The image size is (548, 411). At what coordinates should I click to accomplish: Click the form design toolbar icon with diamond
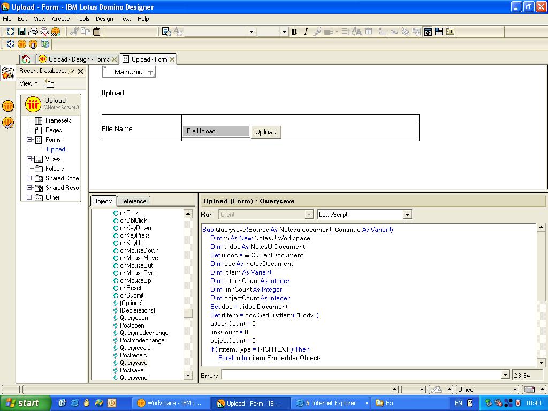(x=167, y=32)
